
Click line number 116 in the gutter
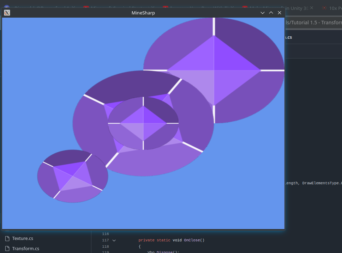click(x=105, y=234)
